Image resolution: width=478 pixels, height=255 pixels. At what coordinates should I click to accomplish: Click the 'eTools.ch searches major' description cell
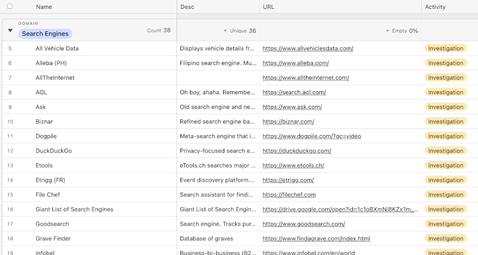(x=218, y=165)
